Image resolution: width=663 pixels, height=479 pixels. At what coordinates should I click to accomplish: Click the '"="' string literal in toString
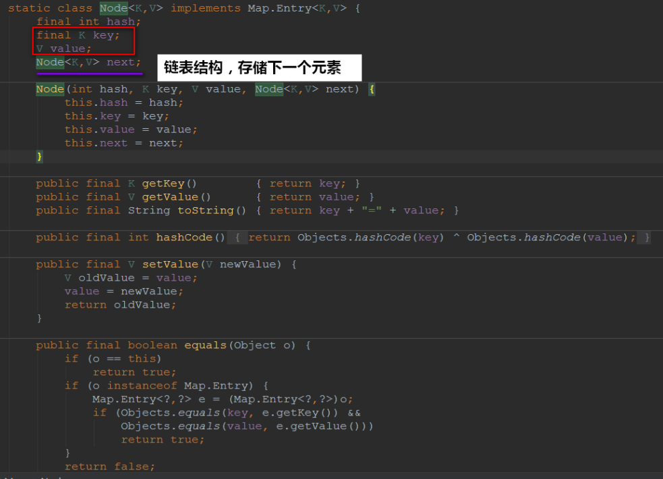(x=372, y=210)
